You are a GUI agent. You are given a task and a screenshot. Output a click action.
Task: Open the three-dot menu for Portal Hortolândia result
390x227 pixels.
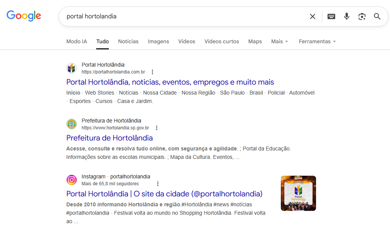(152, 72)
